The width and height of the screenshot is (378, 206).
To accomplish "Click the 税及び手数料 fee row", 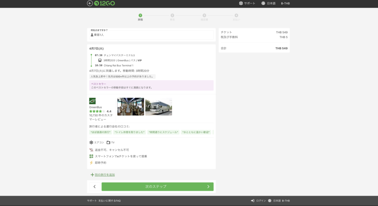I will (254, 37).
